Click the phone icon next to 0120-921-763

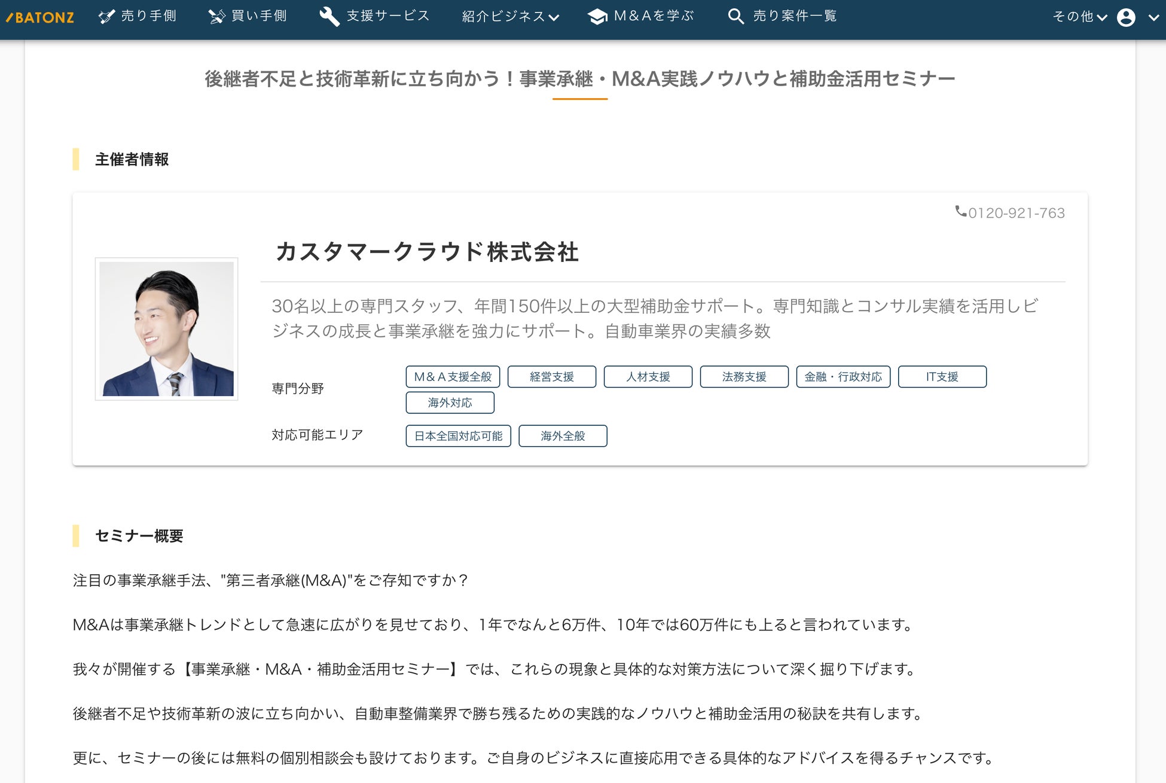click(960, 211)
